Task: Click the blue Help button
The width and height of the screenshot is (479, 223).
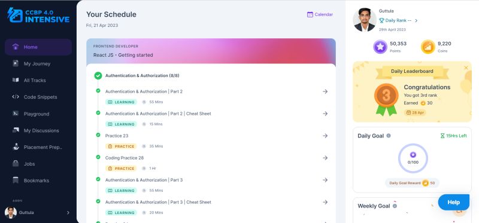Action: click(x=454, y=202)
